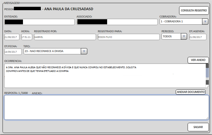Expand the Periodo dropdown showing TODOS
Screen dimensions: 212x135
[x=184, y=36]
